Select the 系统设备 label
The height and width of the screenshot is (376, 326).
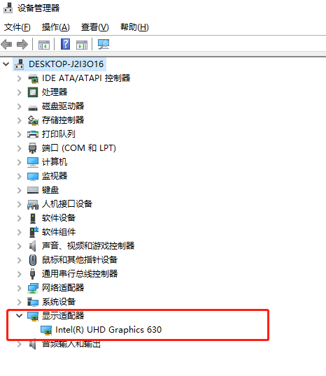coord(59,302)
